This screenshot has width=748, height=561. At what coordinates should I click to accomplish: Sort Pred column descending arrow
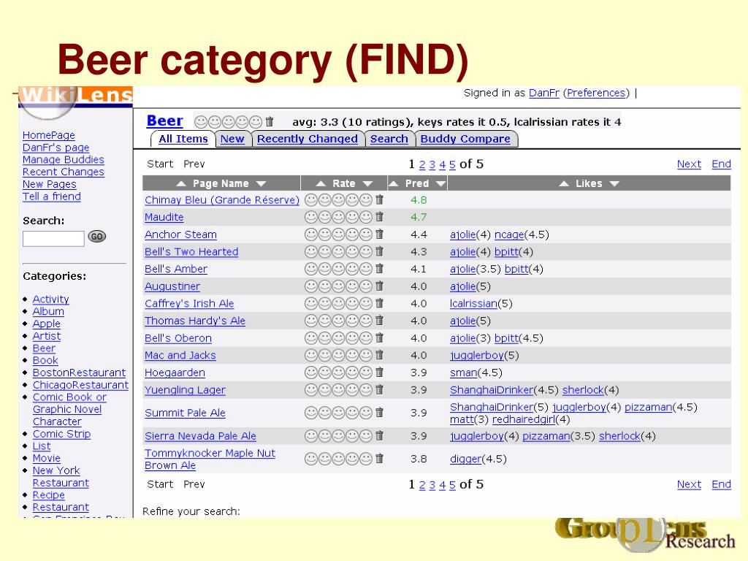440,183
